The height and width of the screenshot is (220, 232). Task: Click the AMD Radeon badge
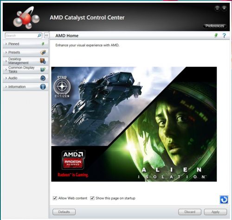[73, 160]
